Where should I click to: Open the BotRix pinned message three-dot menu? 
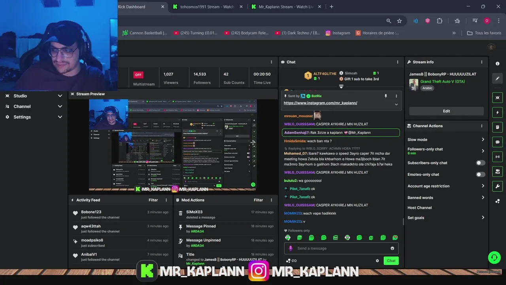[396, 96]
